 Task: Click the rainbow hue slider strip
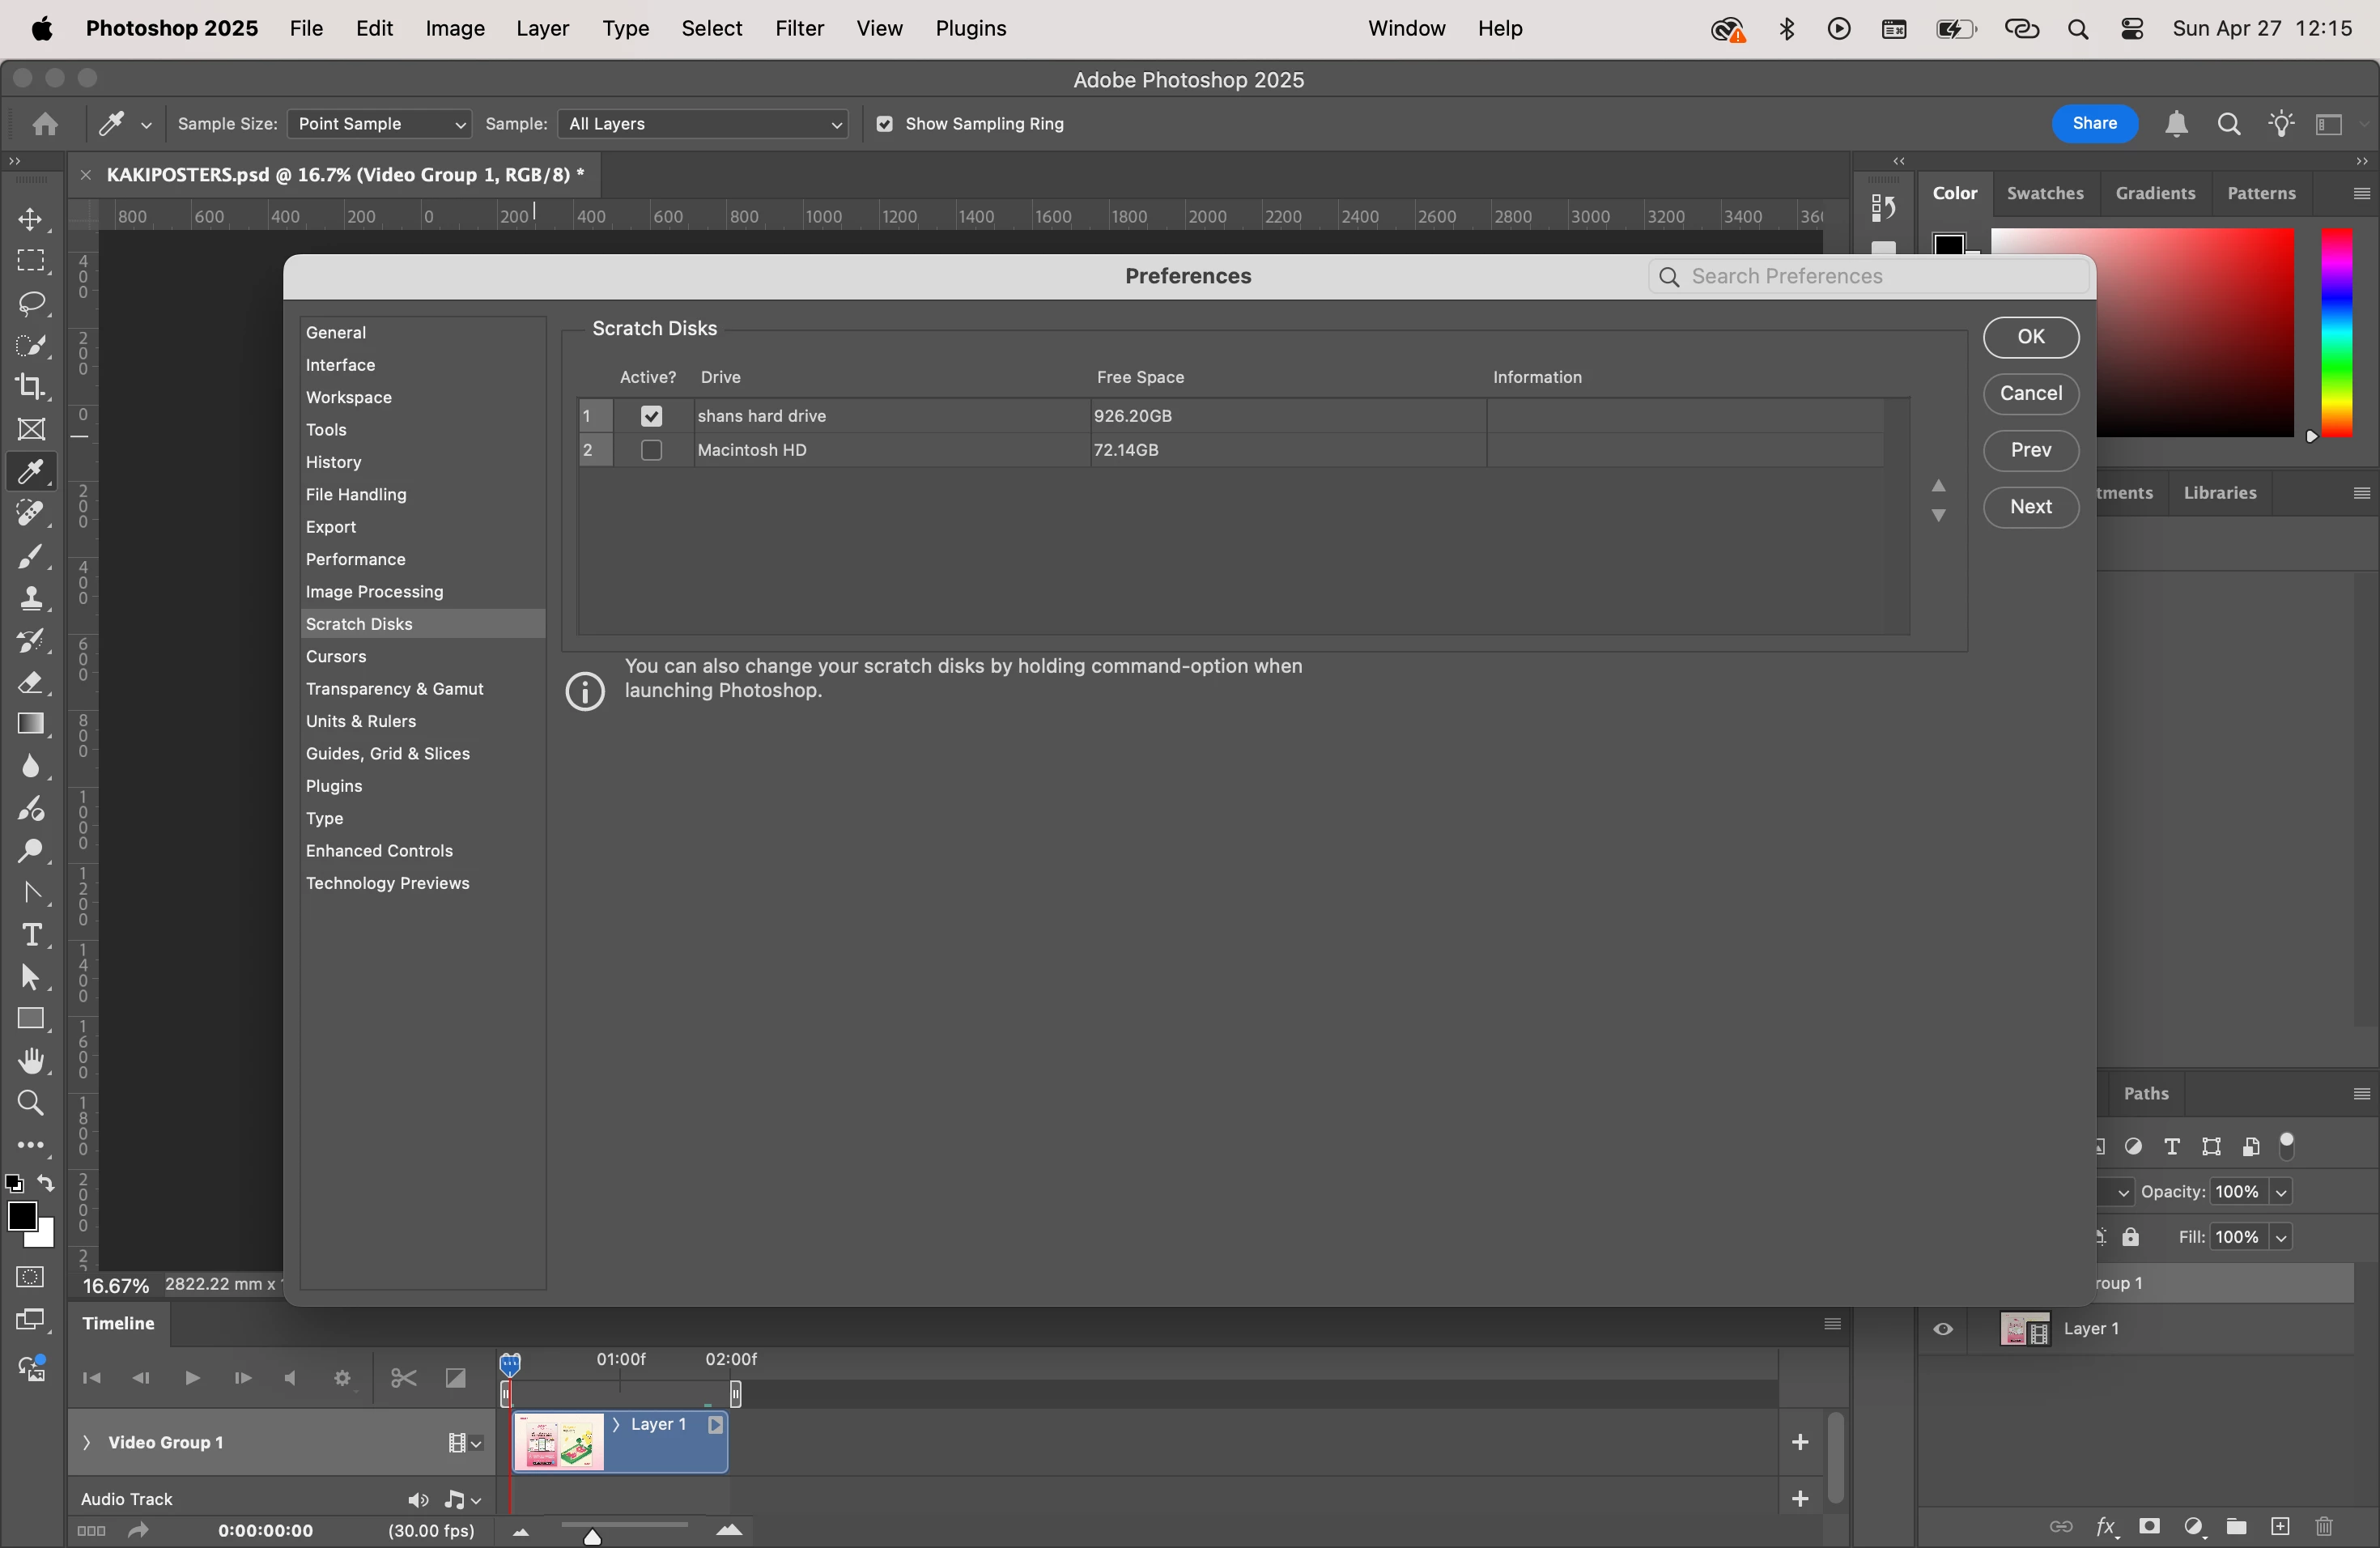tap(2336, 333)
